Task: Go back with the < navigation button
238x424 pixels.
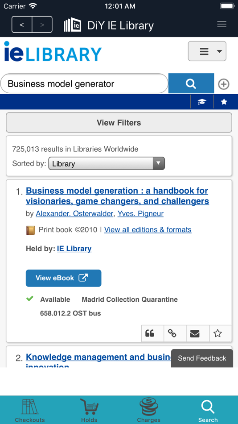Action: 22,25
